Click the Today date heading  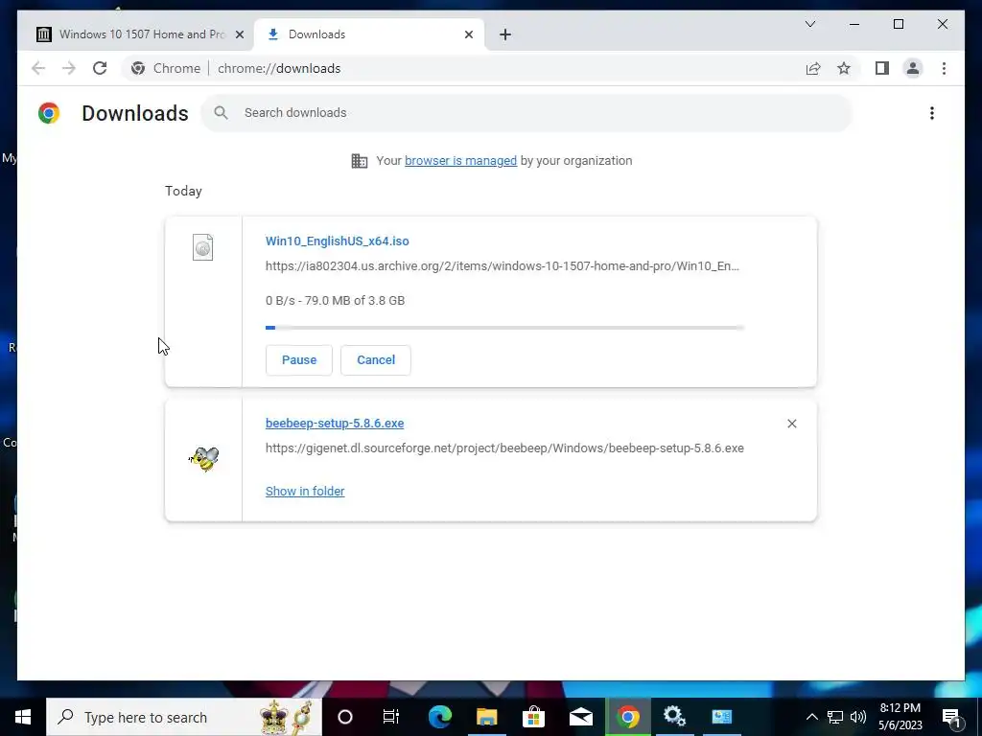(183, 191)
